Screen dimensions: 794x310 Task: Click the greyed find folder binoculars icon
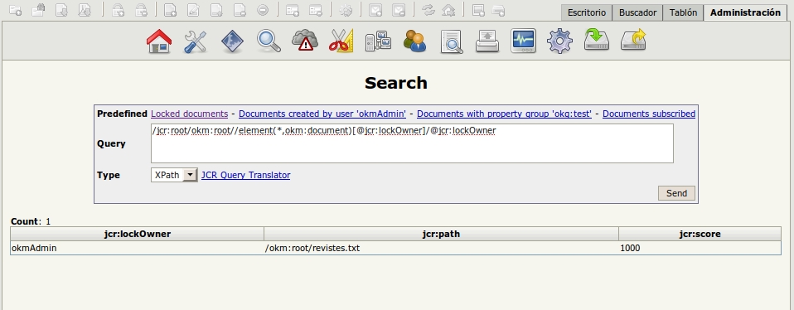pyautogui.click(x=38, y=10)
